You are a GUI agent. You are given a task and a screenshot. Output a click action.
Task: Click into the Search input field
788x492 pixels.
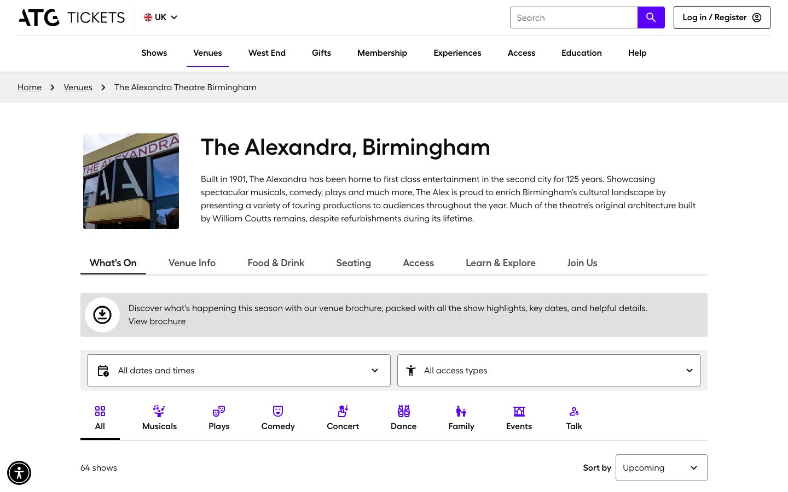(574, 17)
